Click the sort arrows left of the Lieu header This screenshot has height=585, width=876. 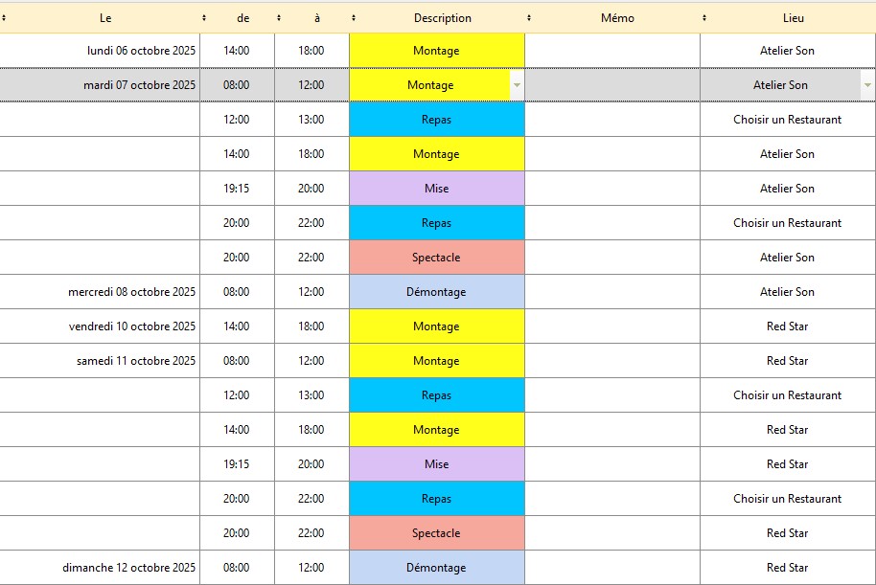click(x=704, y=18)
